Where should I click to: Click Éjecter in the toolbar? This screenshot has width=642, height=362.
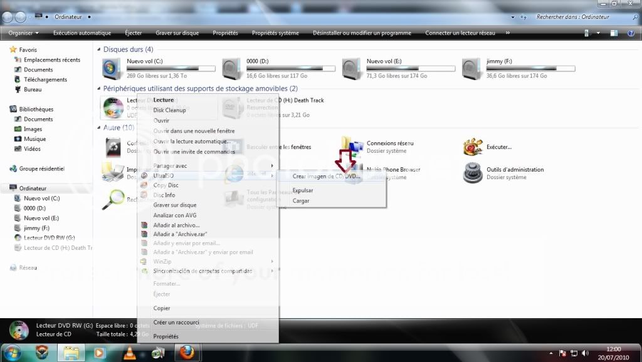pos(134,33)
